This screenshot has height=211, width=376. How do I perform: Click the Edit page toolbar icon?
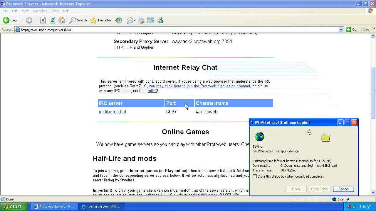151,20
